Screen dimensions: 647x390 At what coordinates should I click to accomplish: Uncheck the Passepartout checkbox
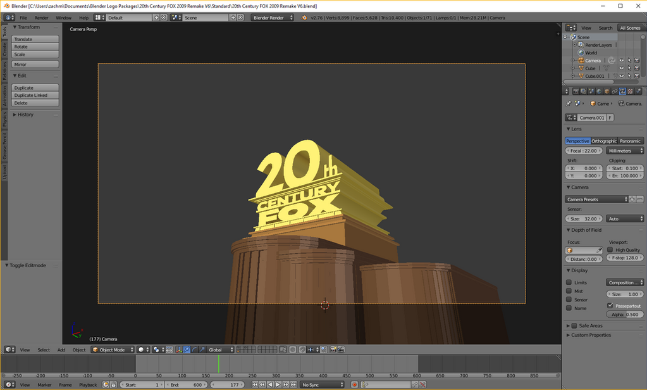610,305
